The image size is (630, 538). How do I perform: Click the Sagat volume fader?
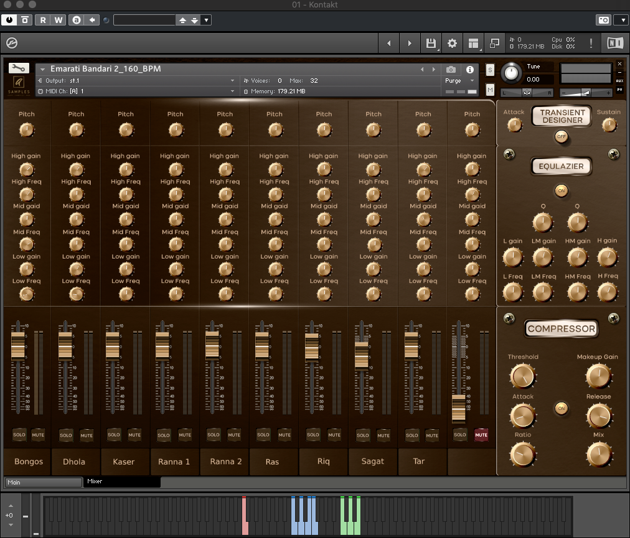point(362,355)
